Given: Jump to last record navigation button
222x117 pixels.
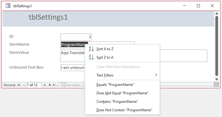Looking at the screenshot, I should pos(50,85).
